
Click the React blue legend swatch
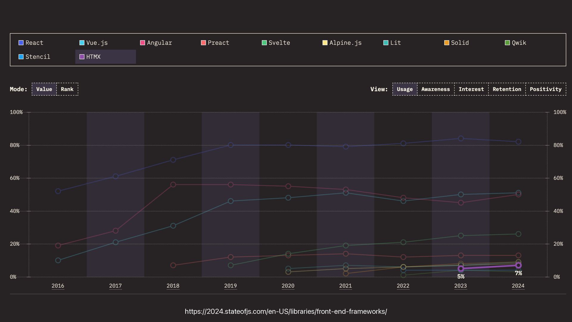[x=21, y=43]
